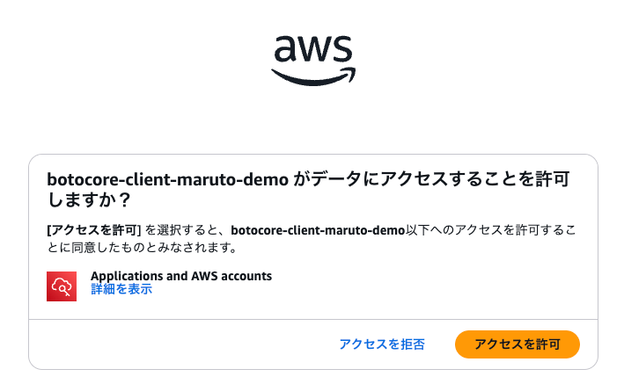Click がデータにアクセスすることを許可 heading text
Viewport: 624px width, 391px height.
tap(431, 179)
